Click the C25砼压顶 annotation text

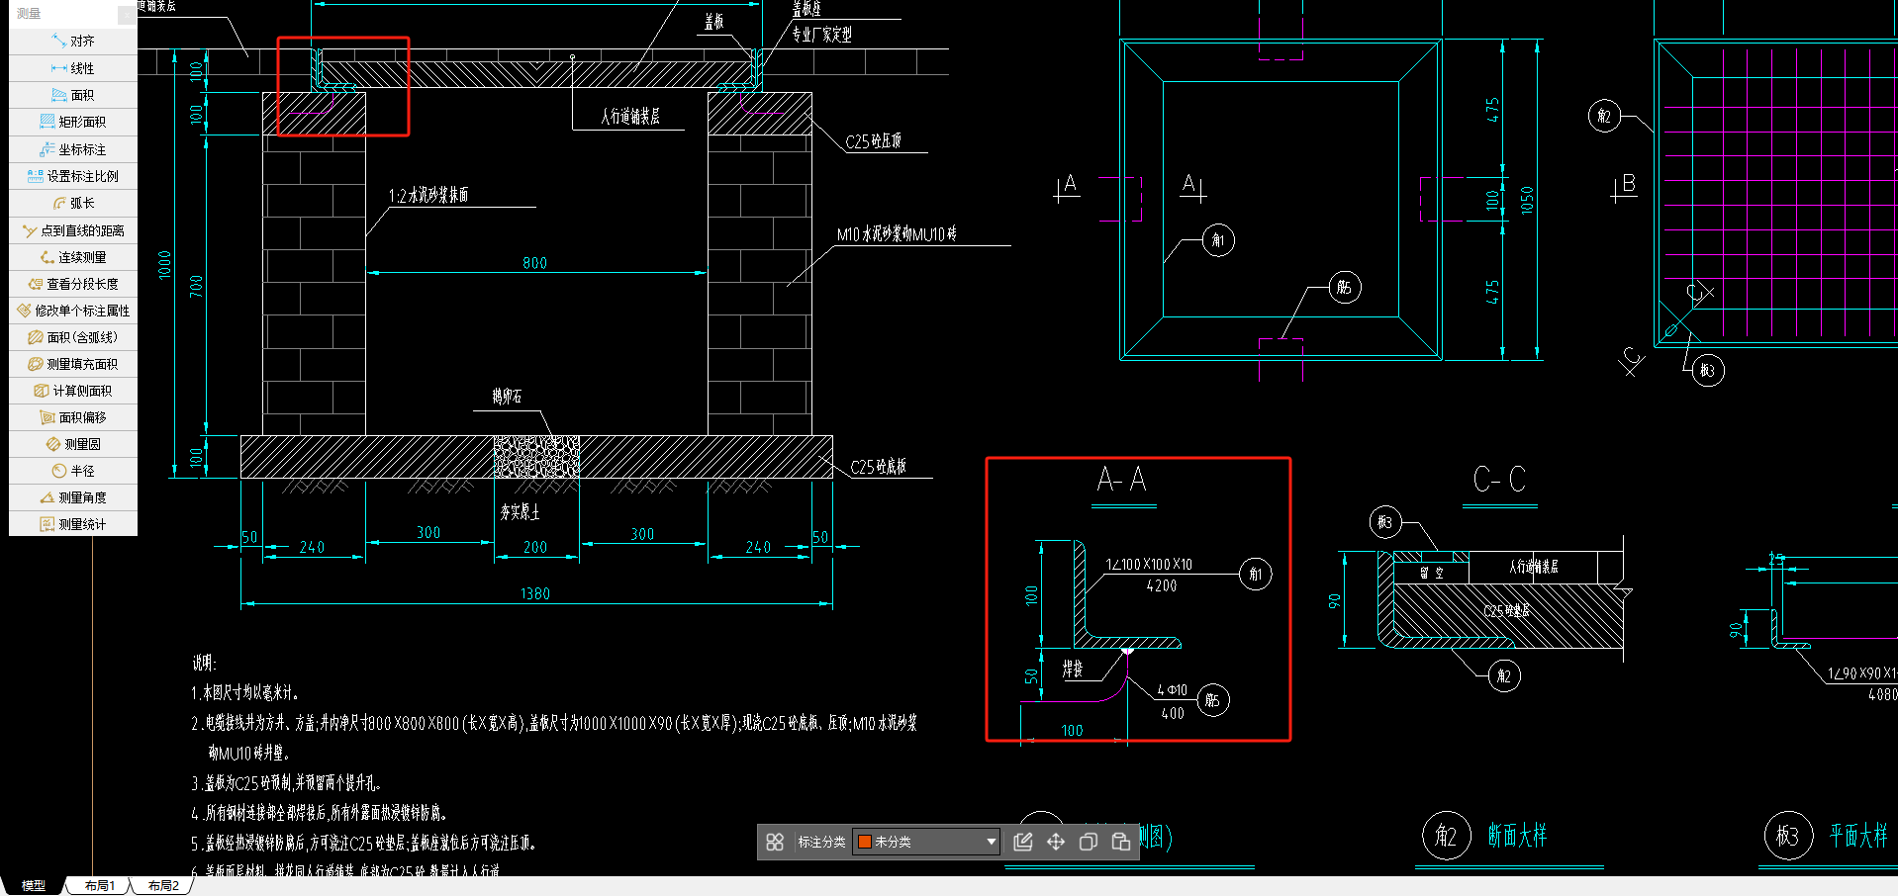[874, 141]
